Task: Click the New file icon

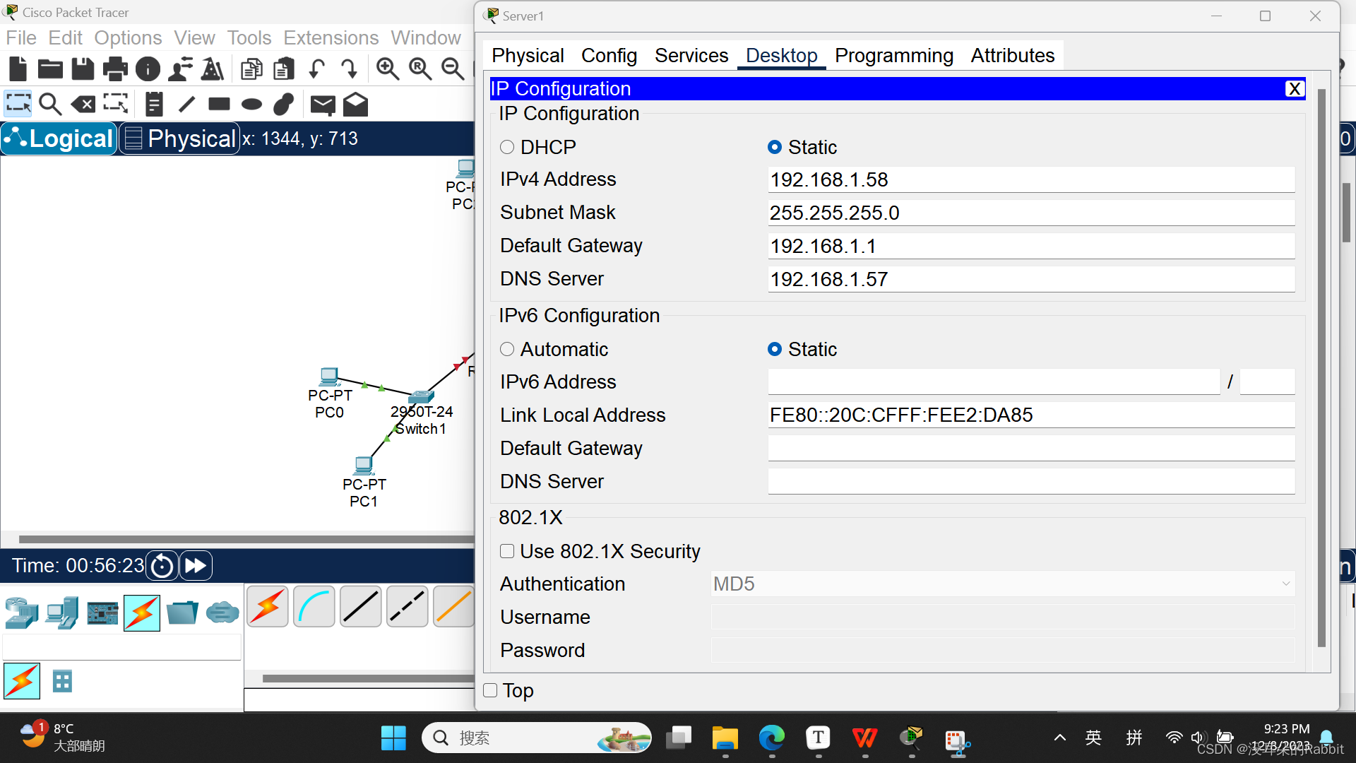Action: 18,69
